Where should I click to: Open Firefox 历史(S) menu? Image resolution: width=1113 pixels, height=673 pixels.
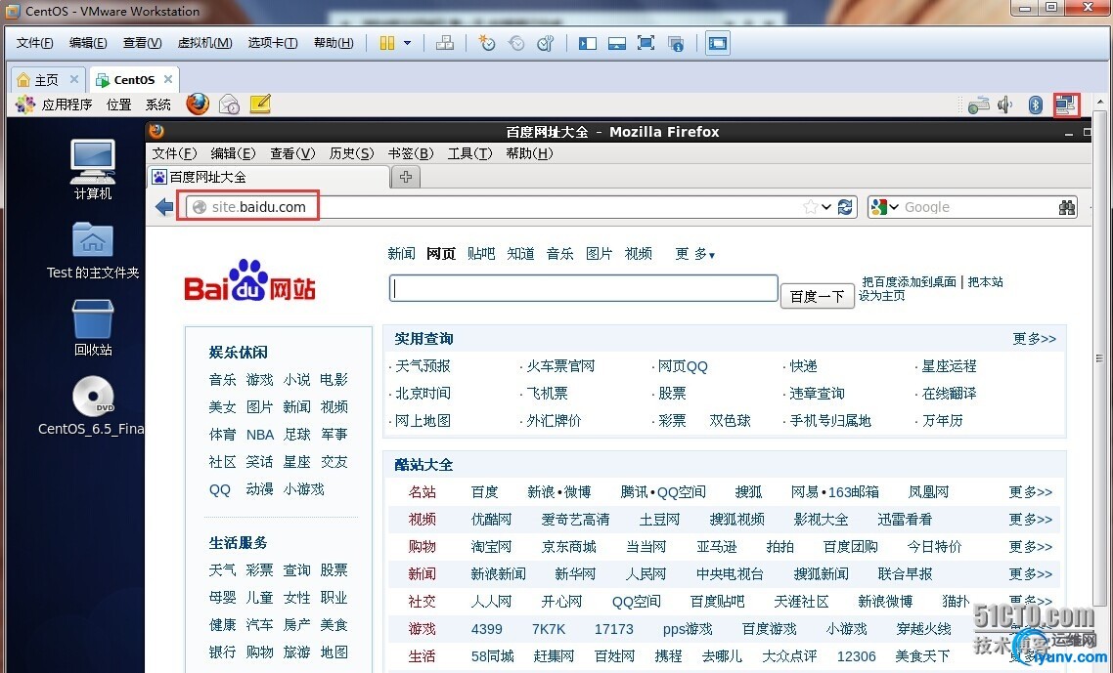click(x=351, y=154)
